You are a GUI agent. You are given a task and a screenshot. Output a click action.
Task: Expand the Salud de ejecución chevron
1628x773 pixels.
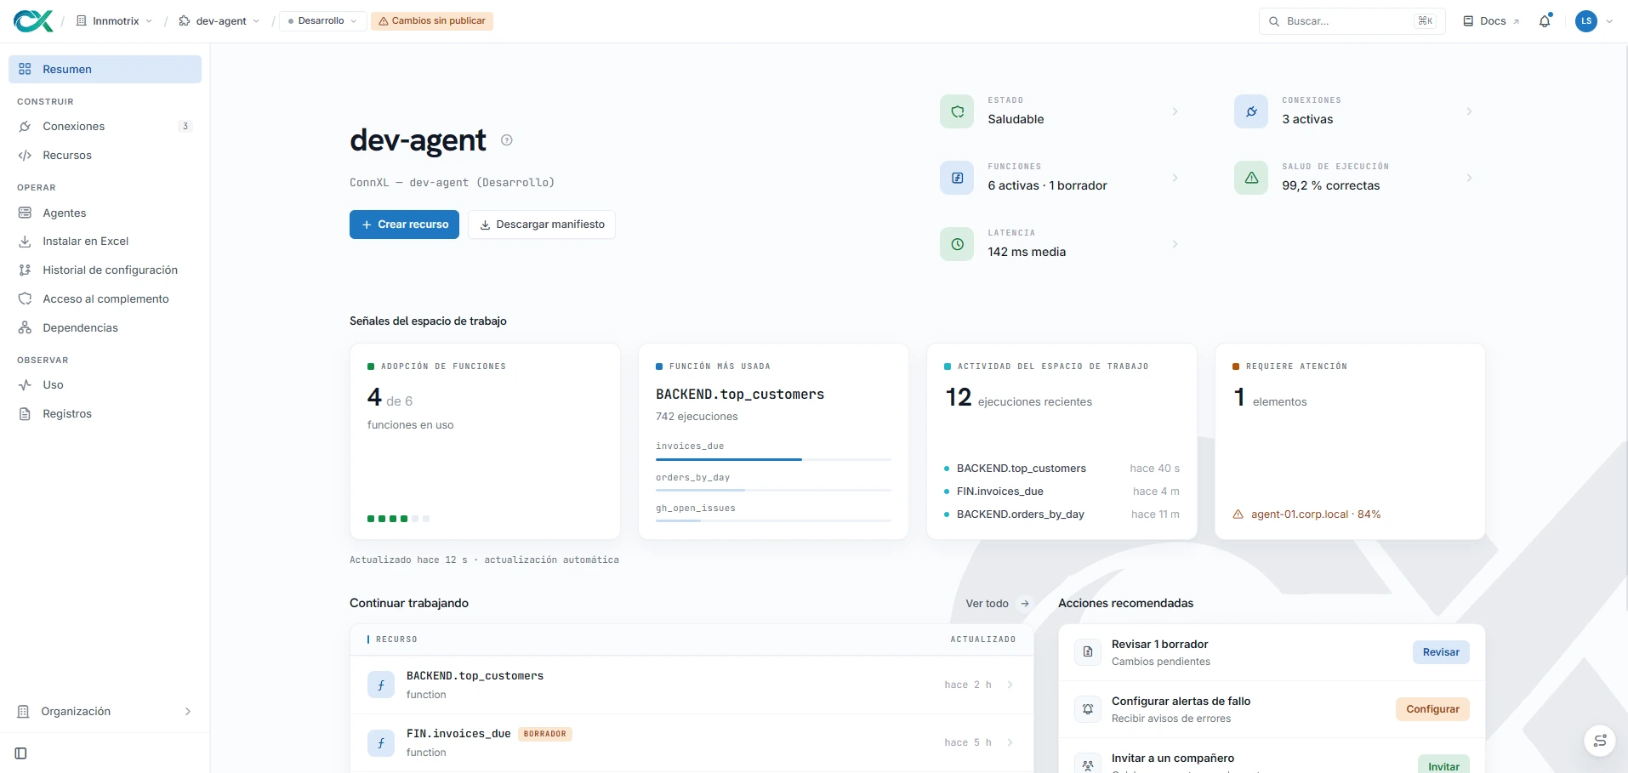[1469, 178]
